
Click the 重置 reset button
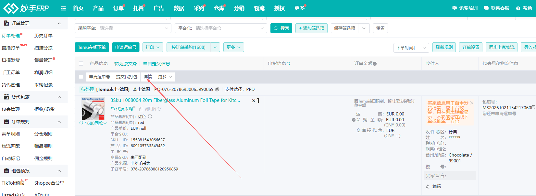(380, 28)
